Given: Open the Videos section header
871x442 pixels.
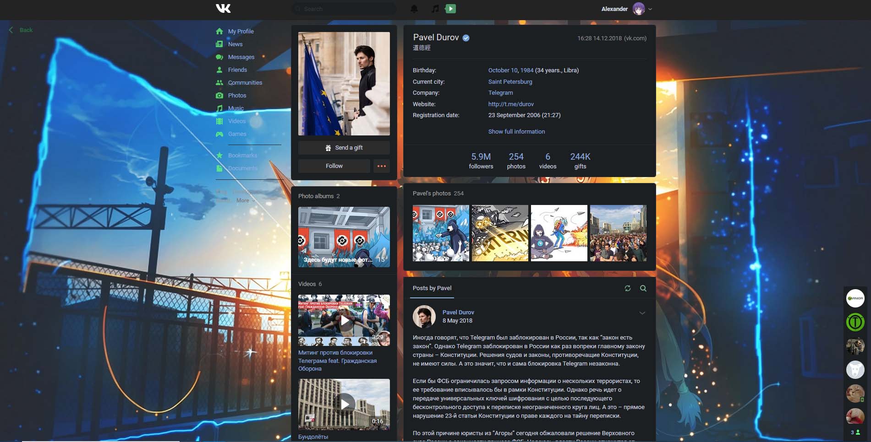Looking at the screenshot, I should [310, 284].
